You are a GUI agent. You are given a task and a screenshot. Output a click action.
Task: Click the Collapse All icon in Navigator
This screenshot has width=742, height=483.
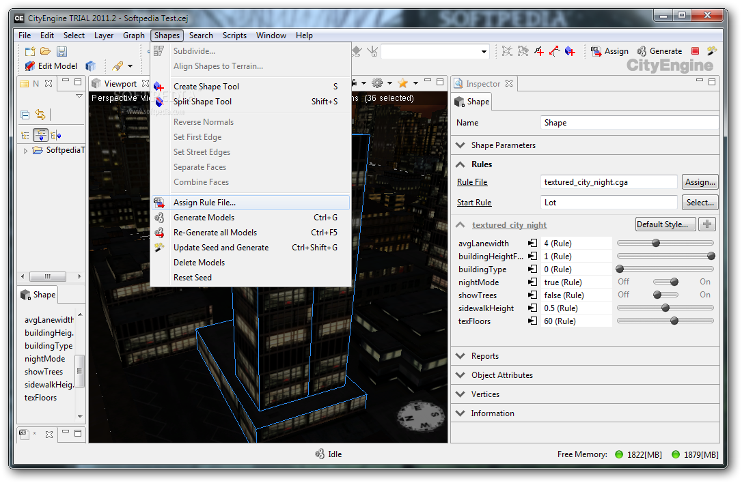(25, 115)
